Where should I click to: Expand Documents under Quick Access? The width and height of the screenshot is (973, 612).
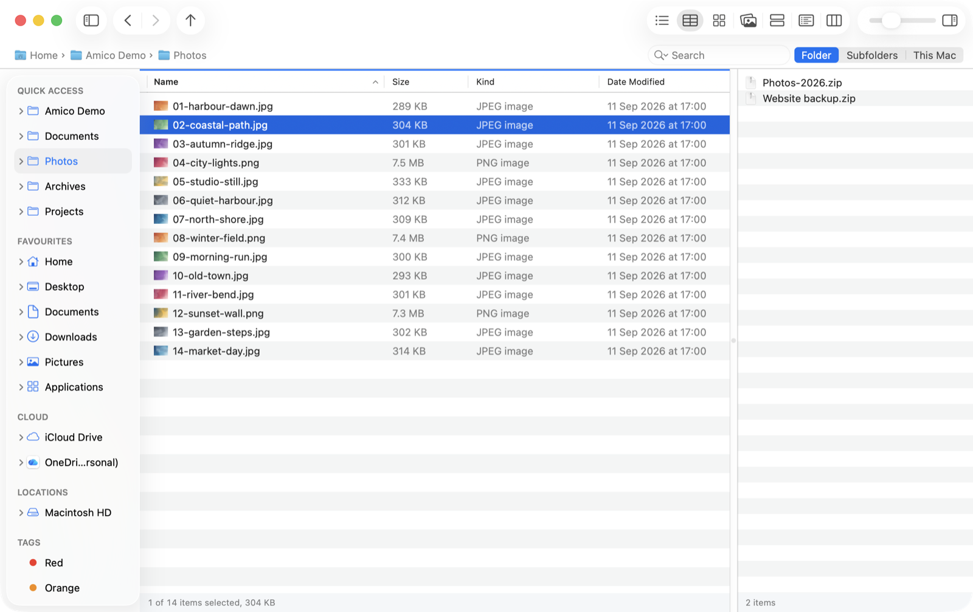[21, 136]
